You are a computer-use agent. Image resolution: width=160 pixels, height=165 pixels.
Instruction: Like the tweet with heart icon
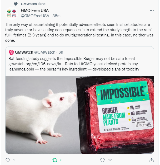tap(103, 160)
